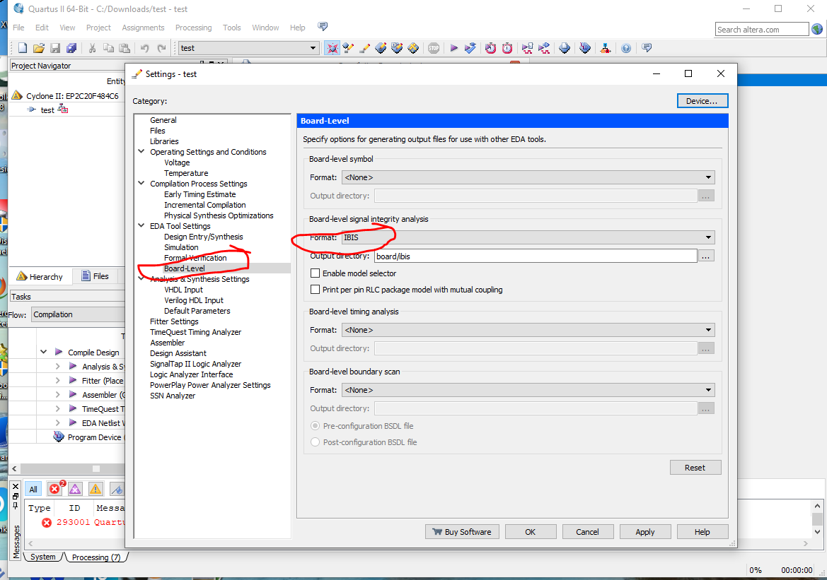The height and width of the screenshot is (580, 827).
Task: Enable the model selector checkbox
Action: pos(316,273)
